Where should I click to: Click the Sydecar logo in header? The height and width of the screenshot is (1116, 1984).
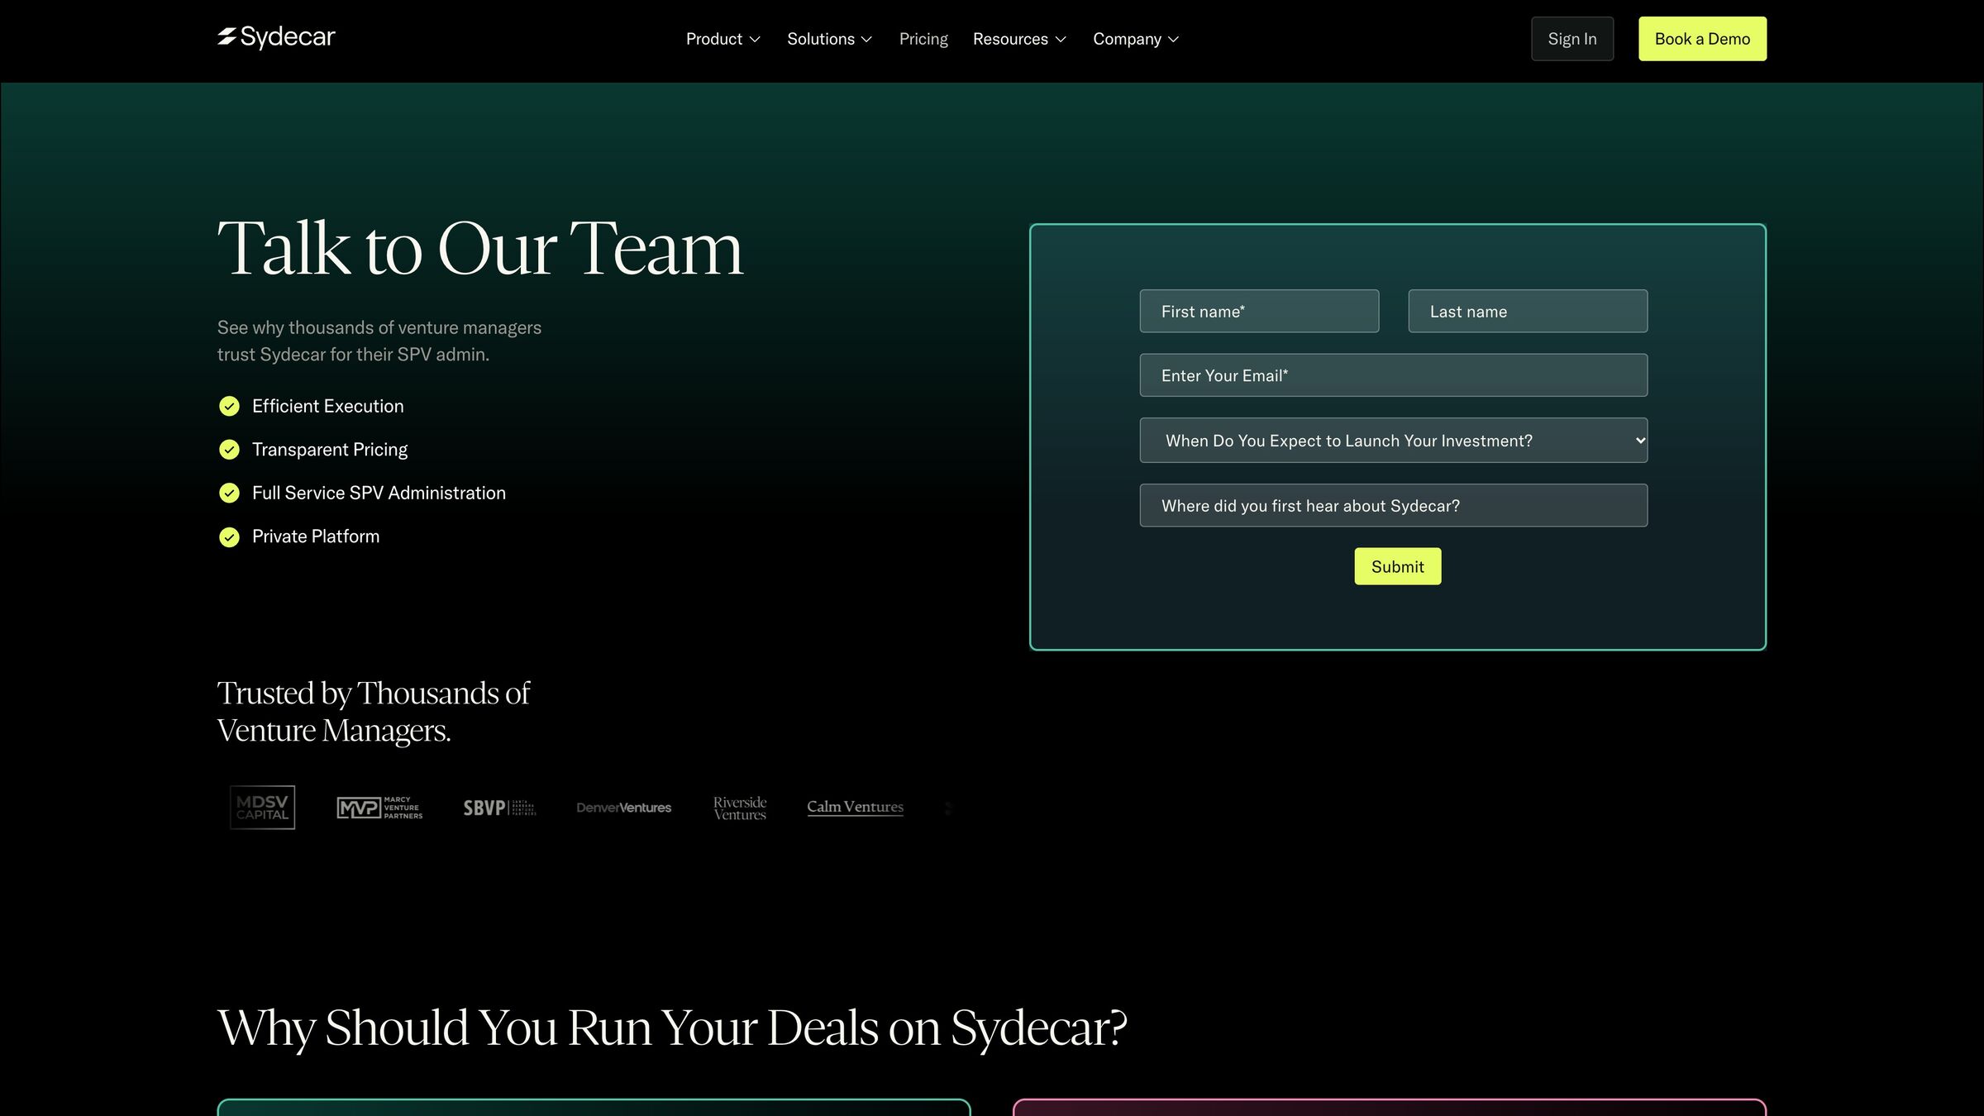tap(276, 37)
